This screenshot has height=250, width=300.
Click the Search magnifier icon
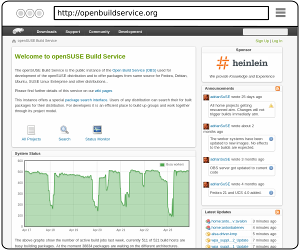(64, 129)
